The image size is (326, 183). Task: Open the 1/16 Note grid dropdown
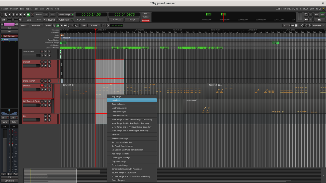tap(94, 25)
